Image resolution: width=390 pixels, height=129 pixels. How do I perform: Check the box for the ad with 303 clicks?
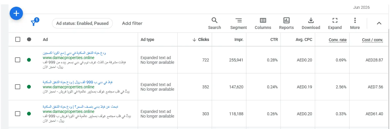point(18,113)
